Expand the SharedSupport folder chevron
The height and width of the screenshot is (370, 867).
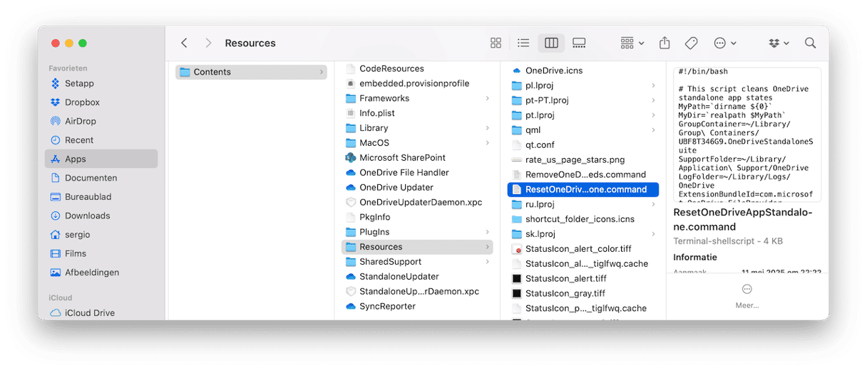click(x=488, y=262)
